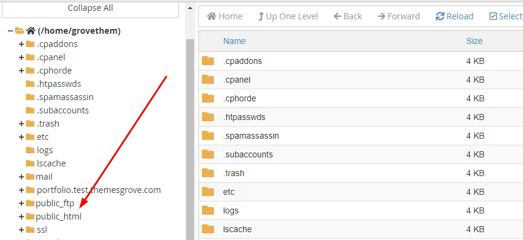Select .htpasswds in the folder tree

click(59, 84)
